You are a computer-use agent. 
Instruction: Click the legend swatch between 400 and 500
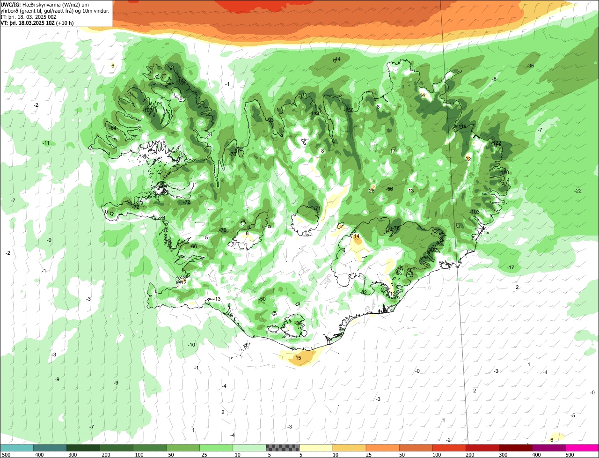point(548,448)
